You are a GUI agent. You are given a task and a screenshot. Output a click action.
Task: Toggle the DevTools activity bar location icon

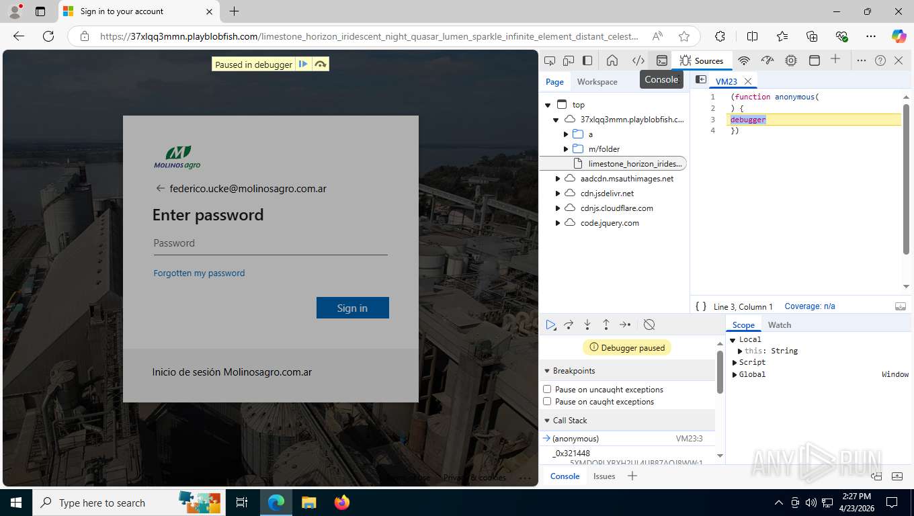(587, 60)
